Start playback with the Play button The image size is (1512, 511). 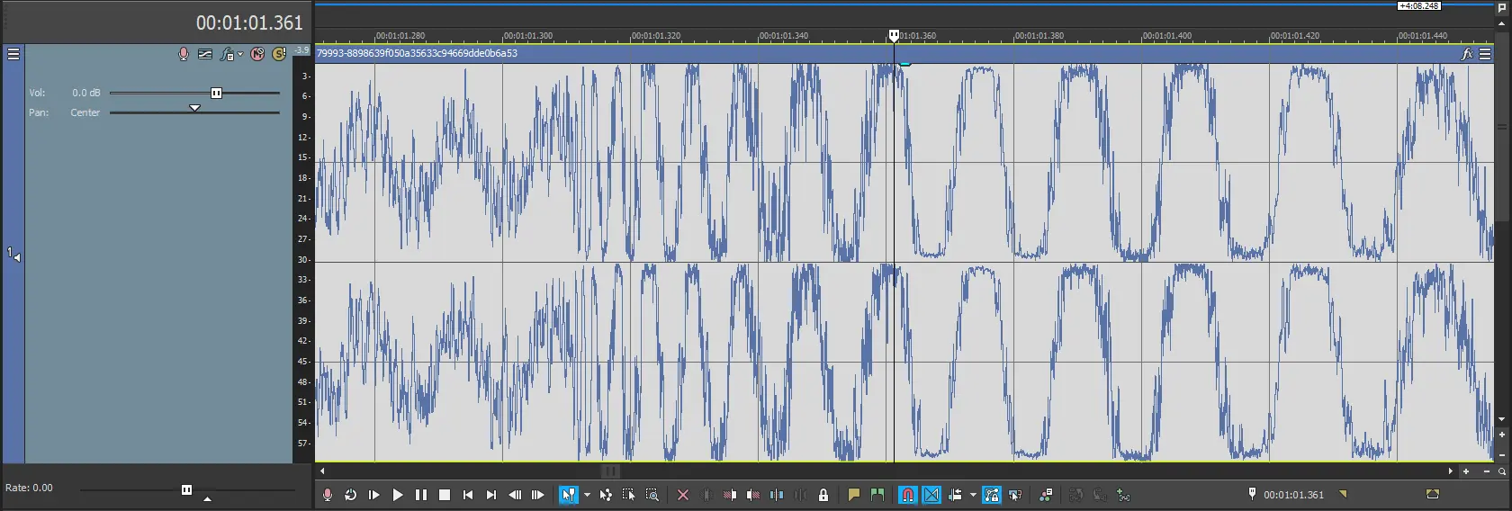397,495
